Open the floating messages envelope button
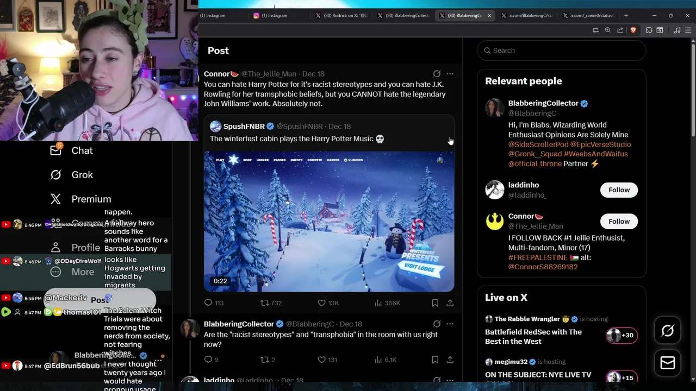Image resolution: width=696 pixels, height=391 pixels. point(668,363)
